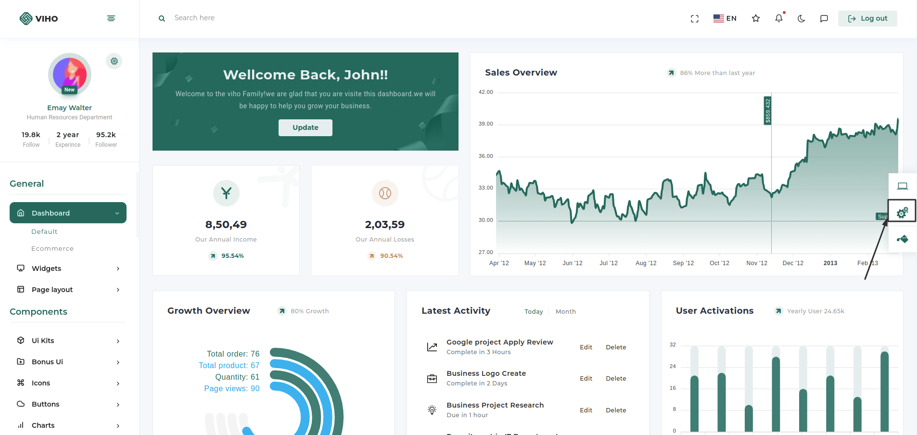The width and height of the screenshot is (917, 435).
Task: Open the chat message icon
Action: [824, 19]
